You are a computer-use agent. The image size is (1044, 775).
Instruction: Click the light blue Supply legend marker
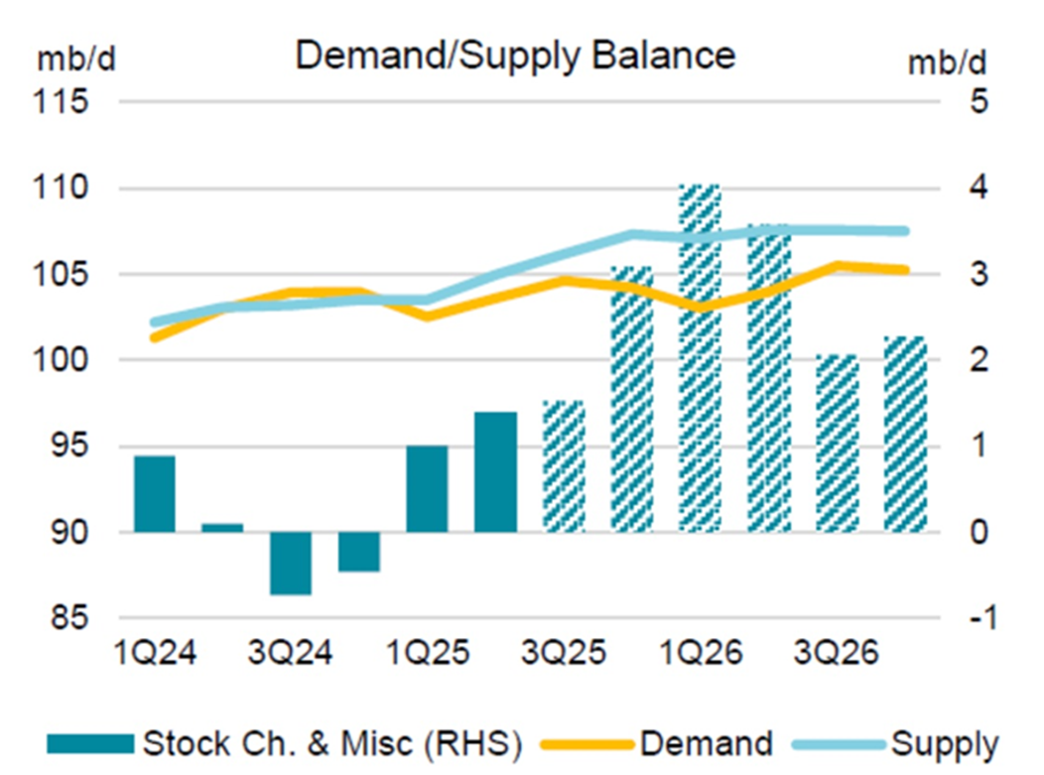(838, 743)
